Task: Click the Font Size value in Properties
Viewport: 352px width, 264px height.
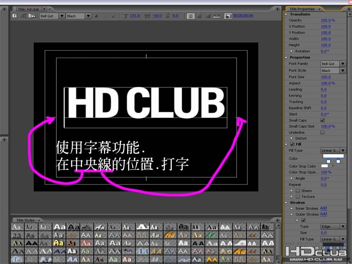Action: 326,77
